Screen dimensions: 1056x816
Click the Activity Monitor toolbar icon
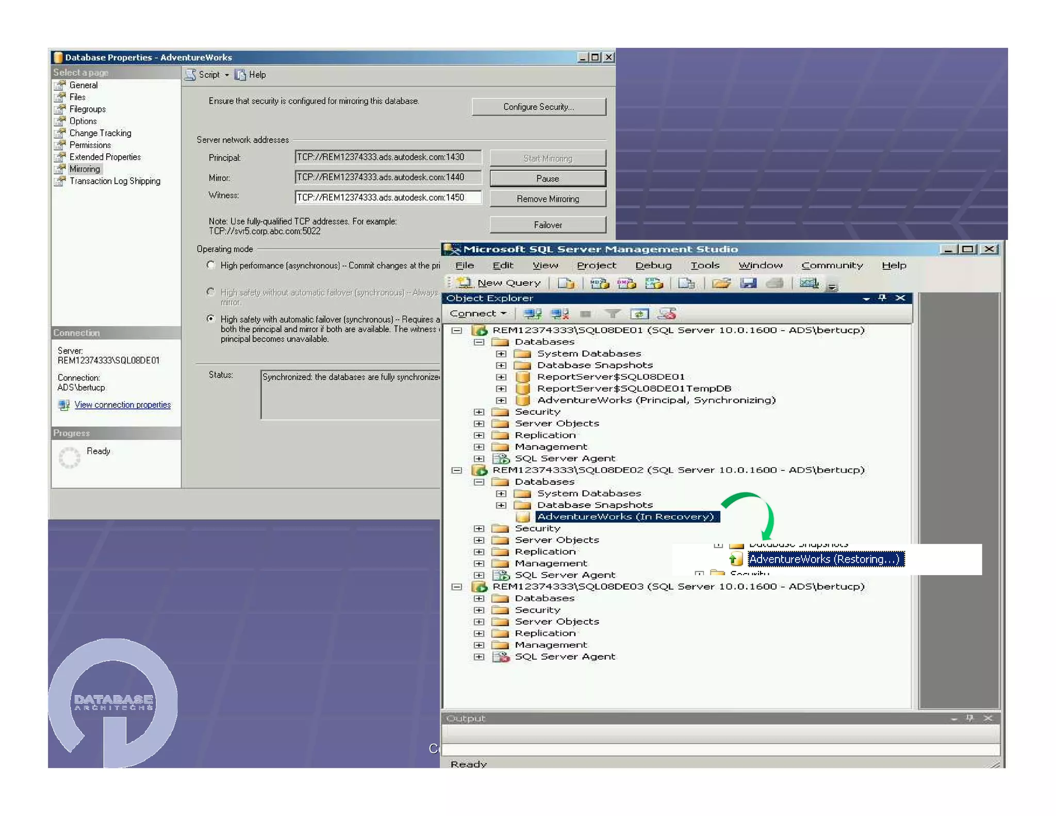[x=808, y=283]
